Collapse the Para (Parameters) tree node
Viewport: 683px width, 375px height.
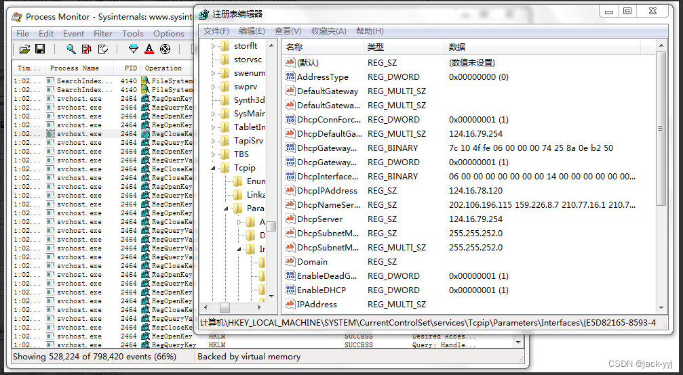pos(227,208)
